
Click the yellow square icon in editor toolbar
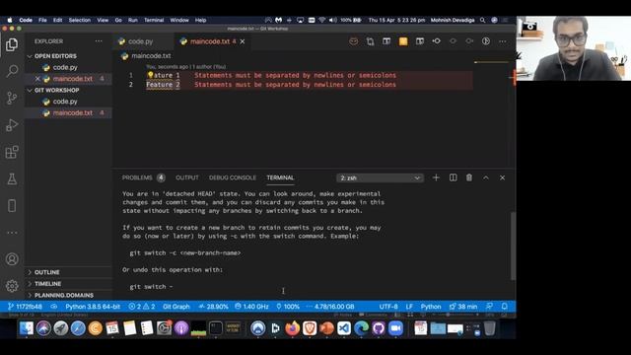point(403,41)
